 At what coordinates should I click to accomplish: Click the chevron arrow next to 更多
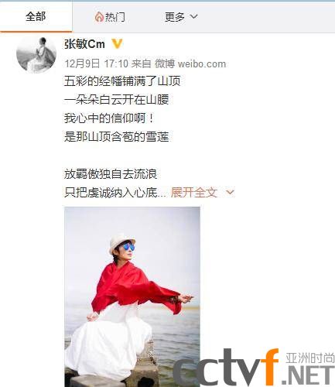tap(193, 17)
